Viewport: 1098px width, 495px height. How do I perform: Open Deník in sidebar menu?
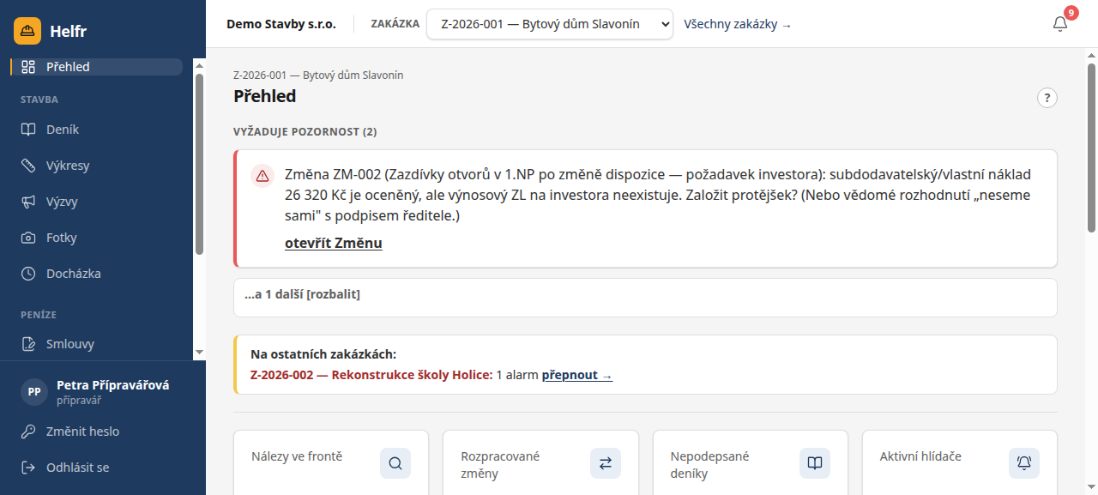98,130
